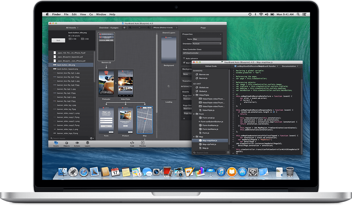Click the Name field containing Map

[x=207, y=39]
